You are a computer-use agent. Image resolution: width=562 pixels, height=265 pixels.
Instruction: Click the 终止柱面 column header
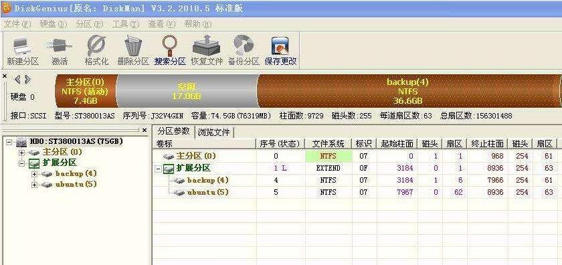[488, 144]
